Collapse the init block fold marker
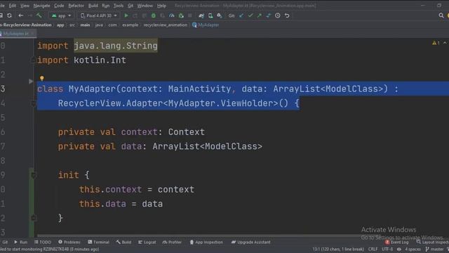This screenshot has width=449, height=253. pos(33,175)
